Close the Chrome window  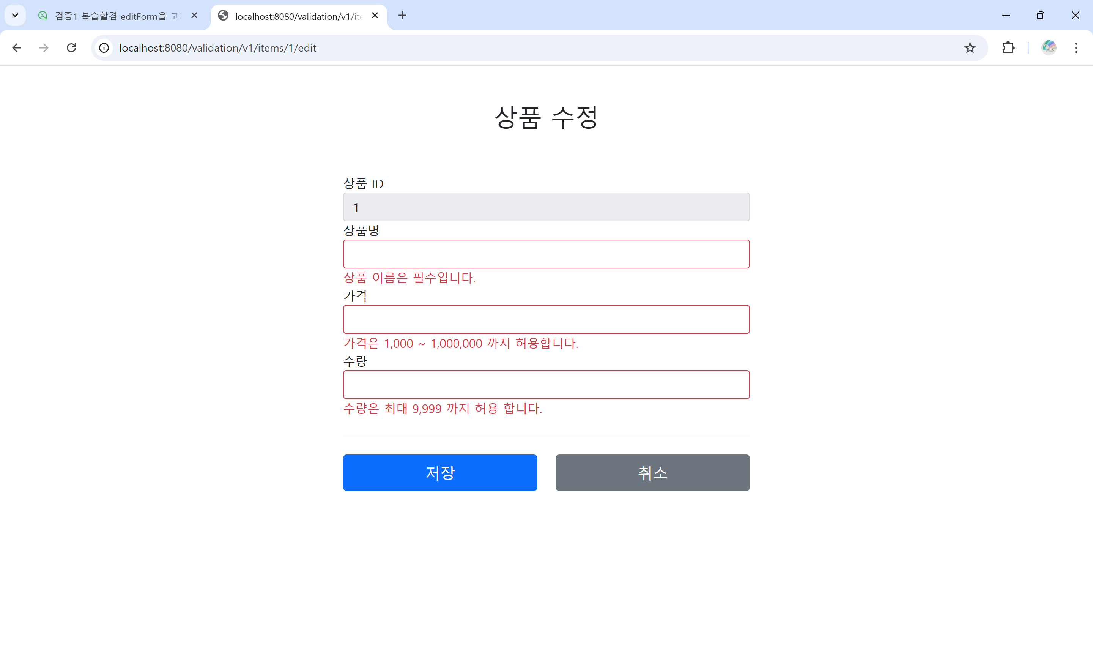click(1075, 16)
